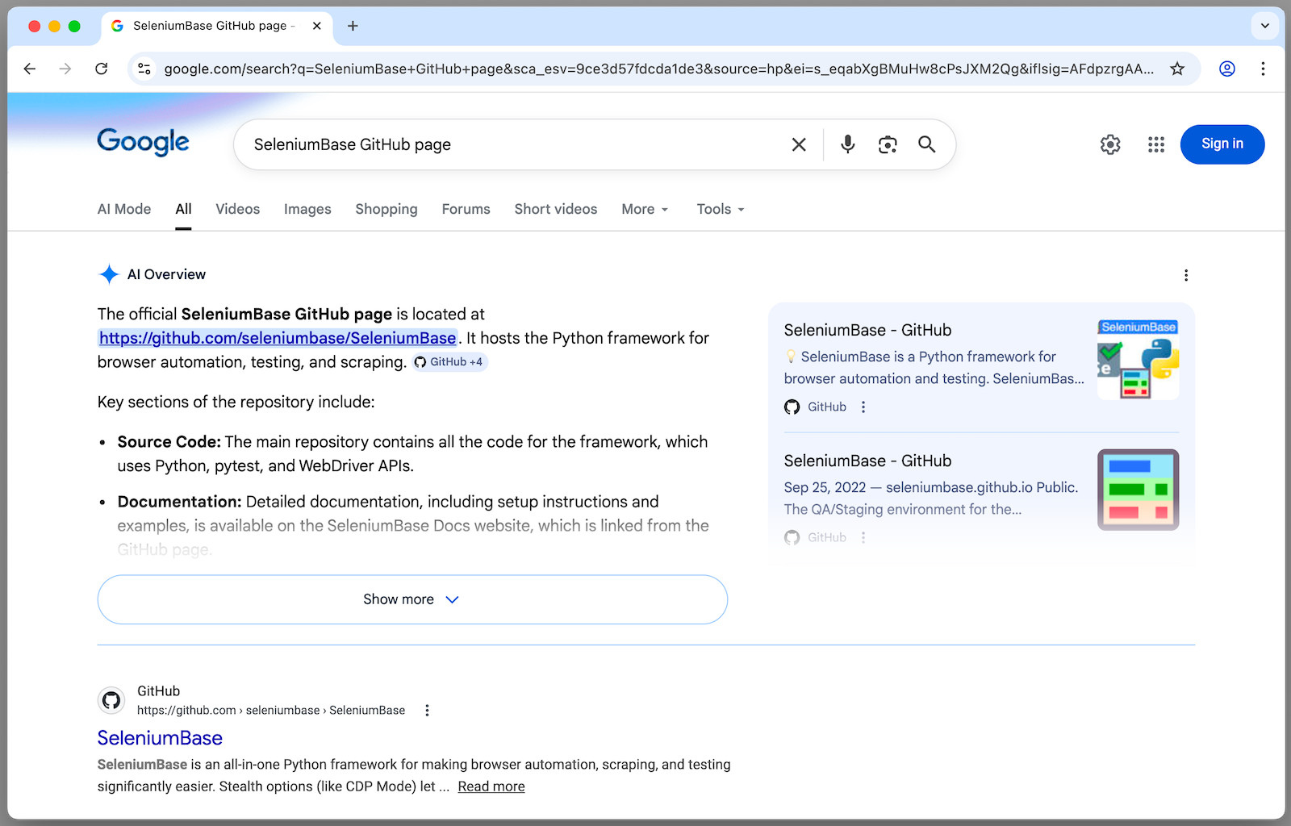Switch to the Images search tab
1291x826 pixels.
[x=307, y=209]
